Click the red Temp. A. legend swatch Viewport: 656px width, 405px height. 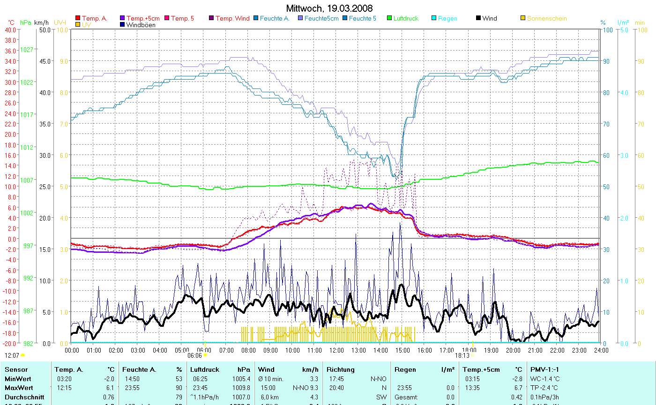(x=78, y=19)
